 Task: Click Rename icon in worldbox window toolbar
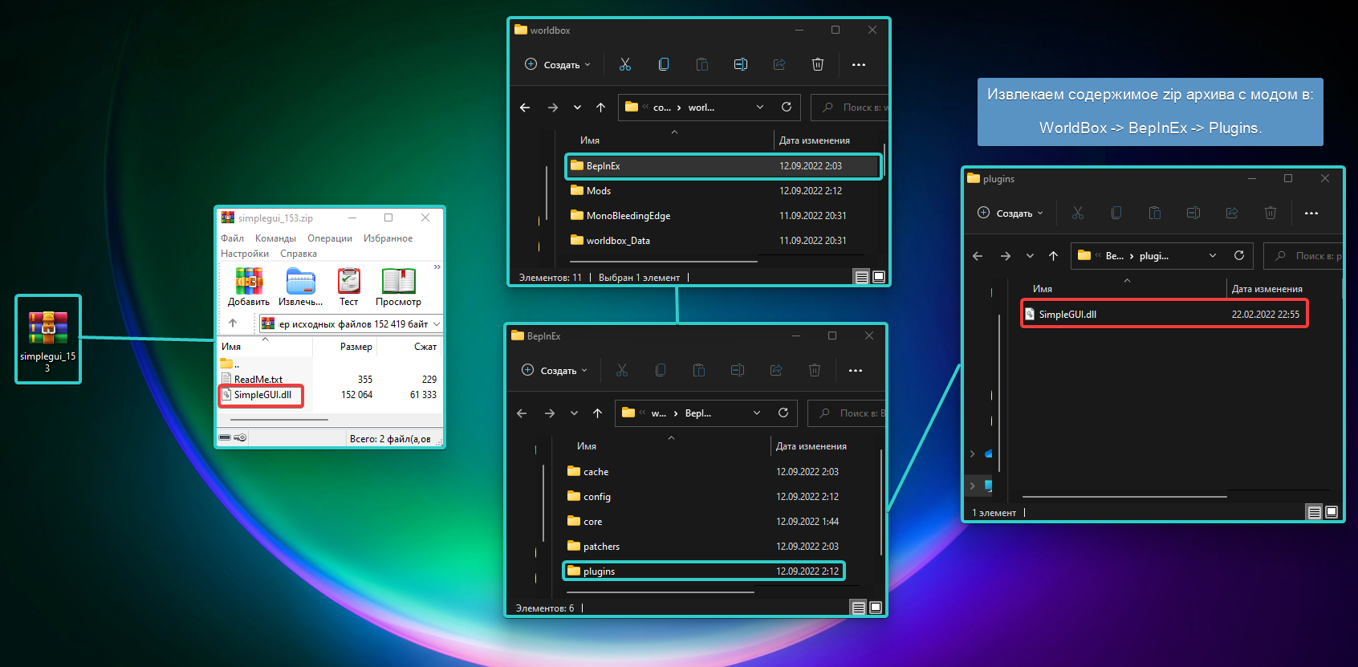point(741,64)
